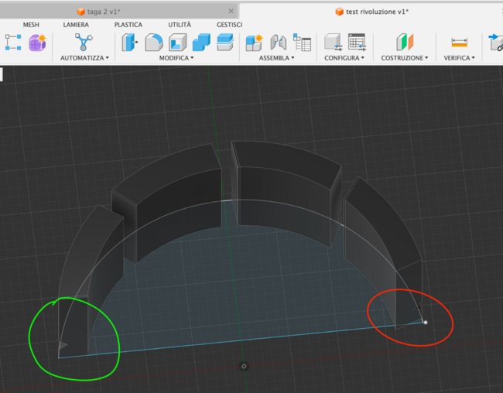Switch to the LAMIERA tab
Screen dimensions: 503x393
(76, 25)
